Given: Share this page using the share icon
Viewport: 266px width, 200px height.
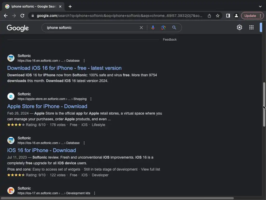Looking at the screenshot, I should coord(209,16).
